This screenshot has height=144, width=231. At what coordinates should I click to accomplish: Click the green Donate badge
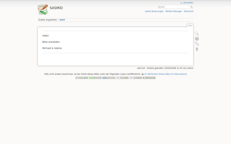(95, 78)
